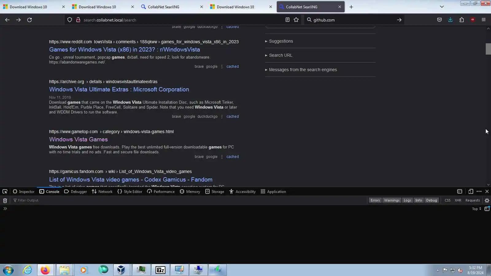Reload the current search page
Image resolution: width=491 pixels, height=276 pixels.
point(29,20)
